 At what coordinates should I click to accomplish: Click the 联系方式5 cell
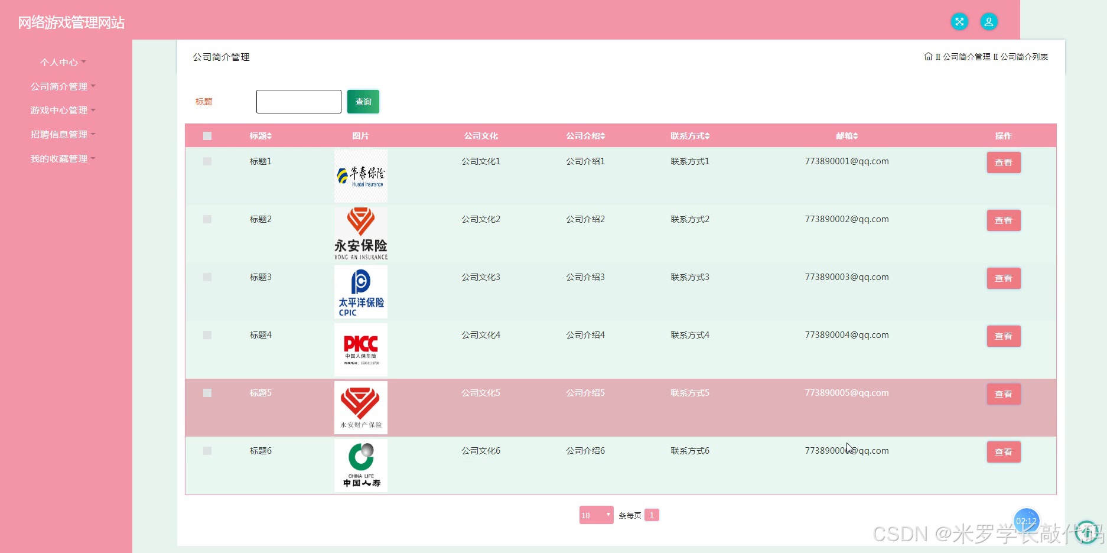tap(690, 393)
